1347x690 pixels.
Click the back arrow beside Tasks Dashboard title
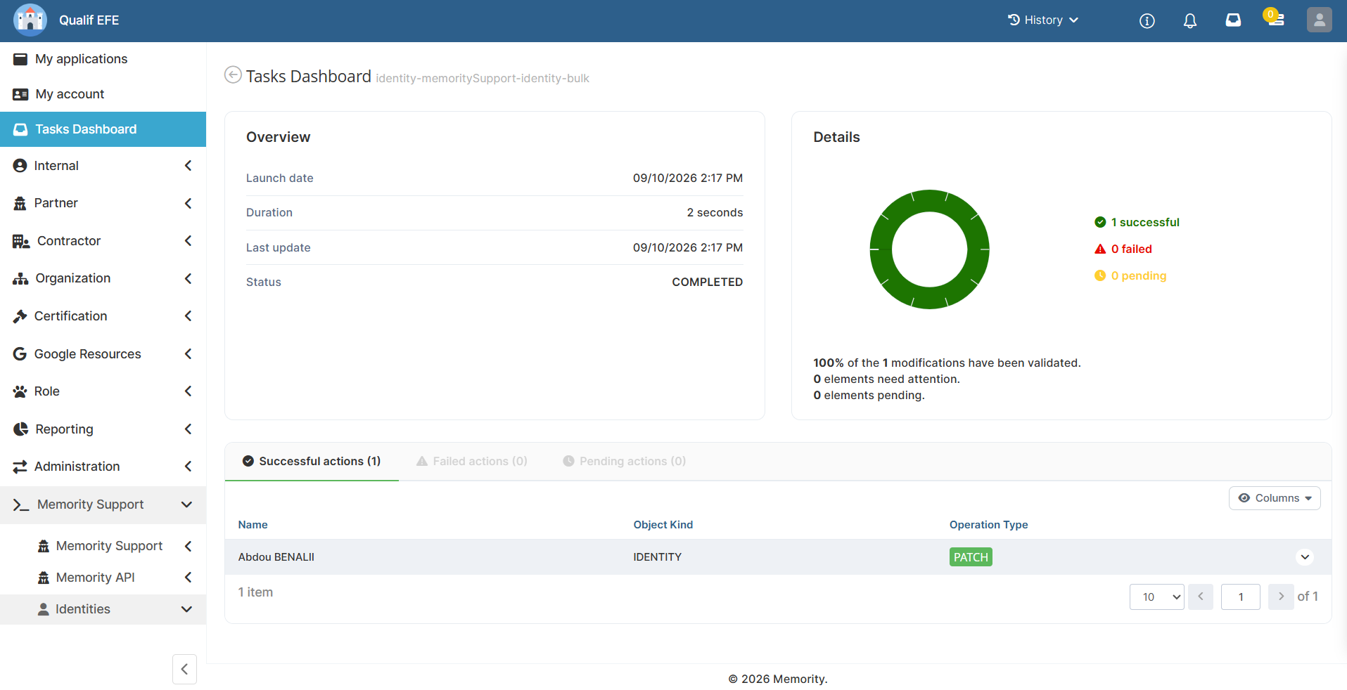tap(233, 74)
